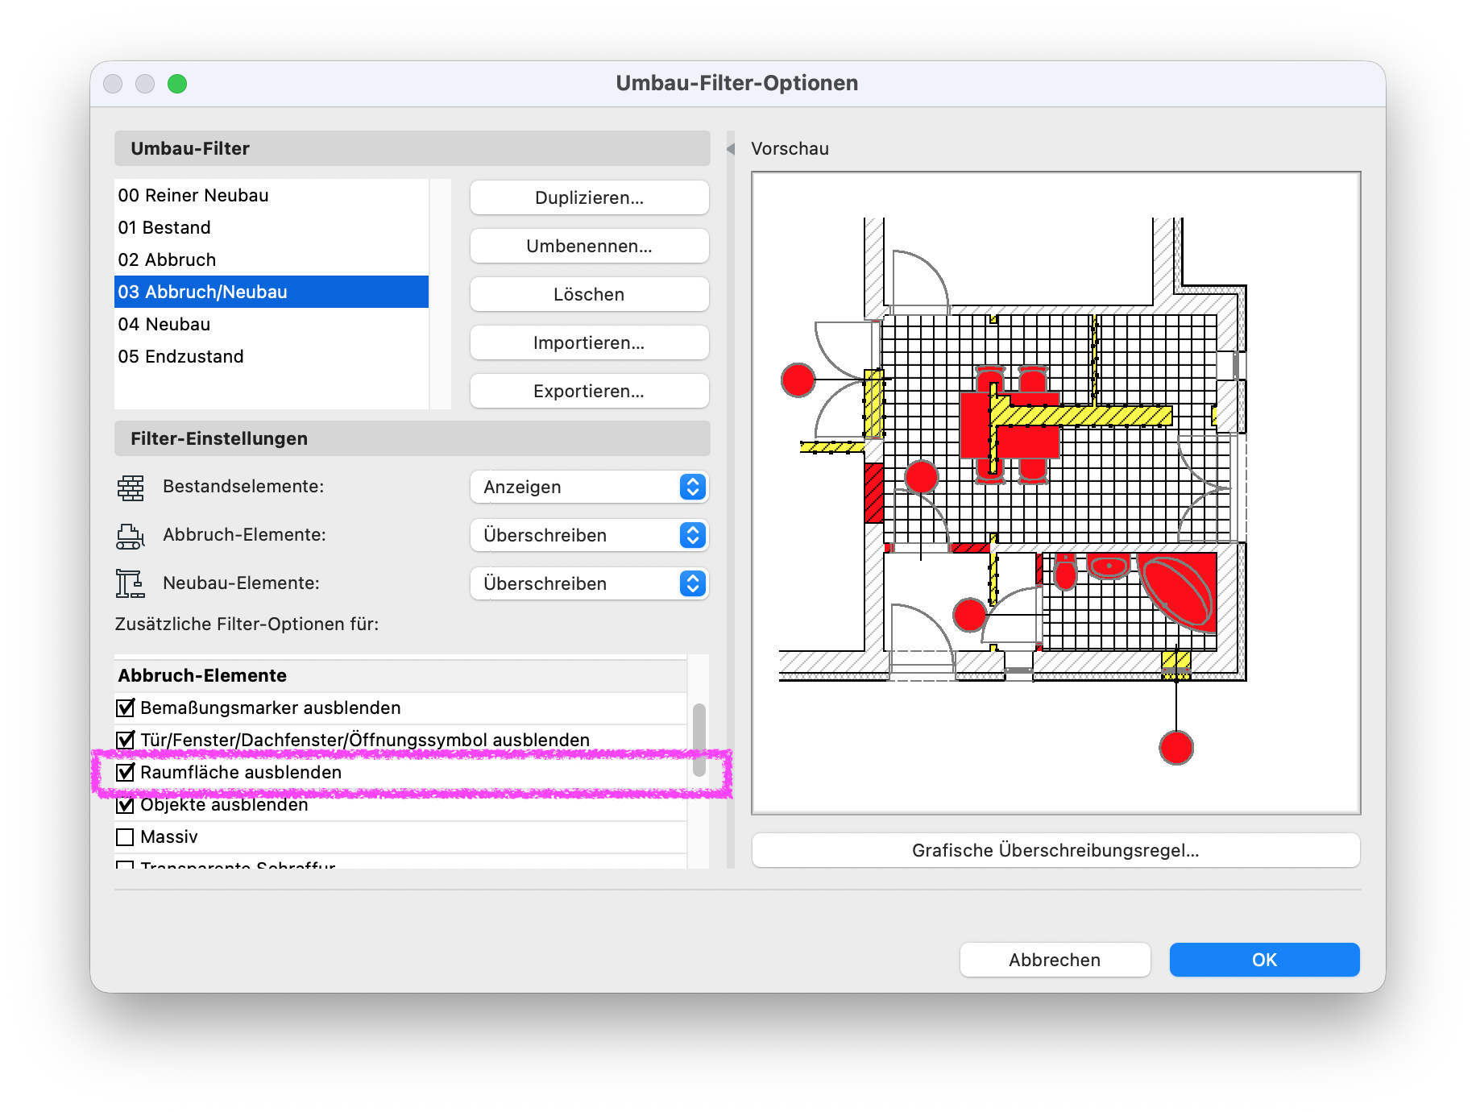Click the demolition elements bulldozer icon
This screenshot has width=1476, height=1112.
(130, 536)
